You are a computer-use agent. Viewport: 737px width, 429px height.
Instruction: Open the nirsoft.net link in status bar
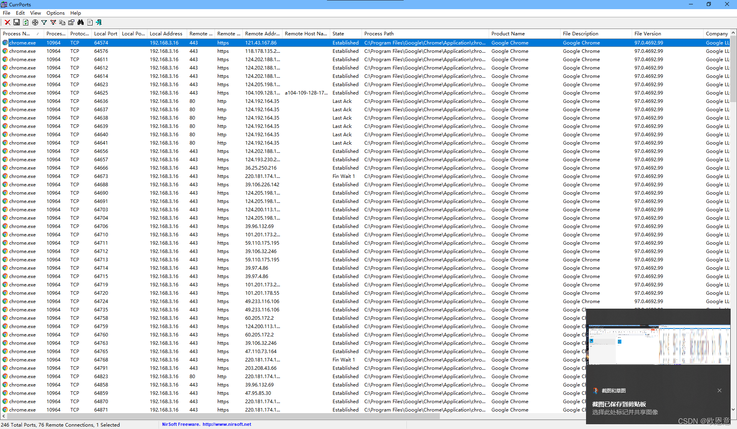click(227, 424)
